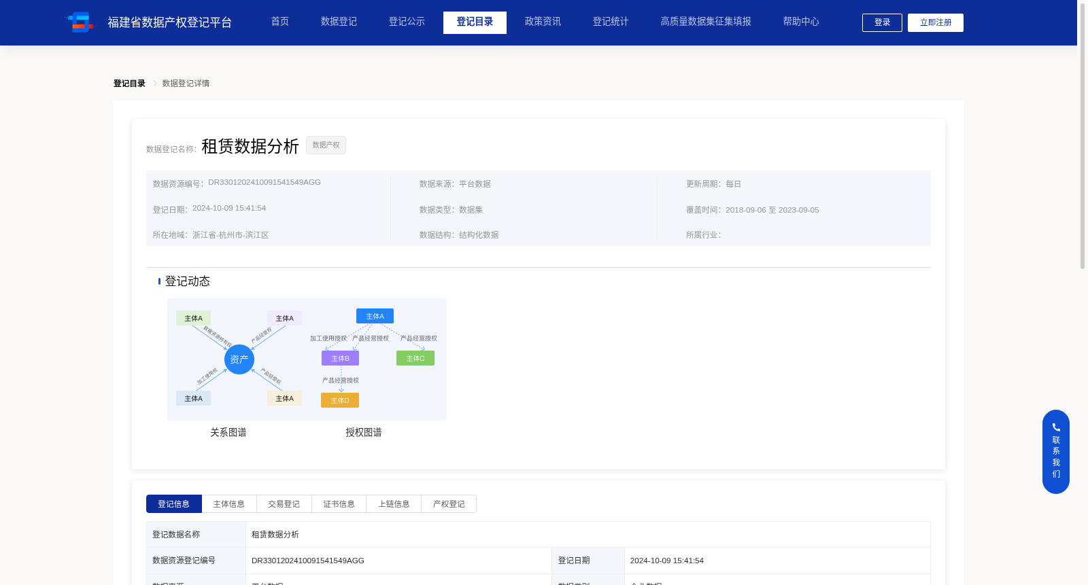Open 帮助中心 in top navigation

coord(801,22)
